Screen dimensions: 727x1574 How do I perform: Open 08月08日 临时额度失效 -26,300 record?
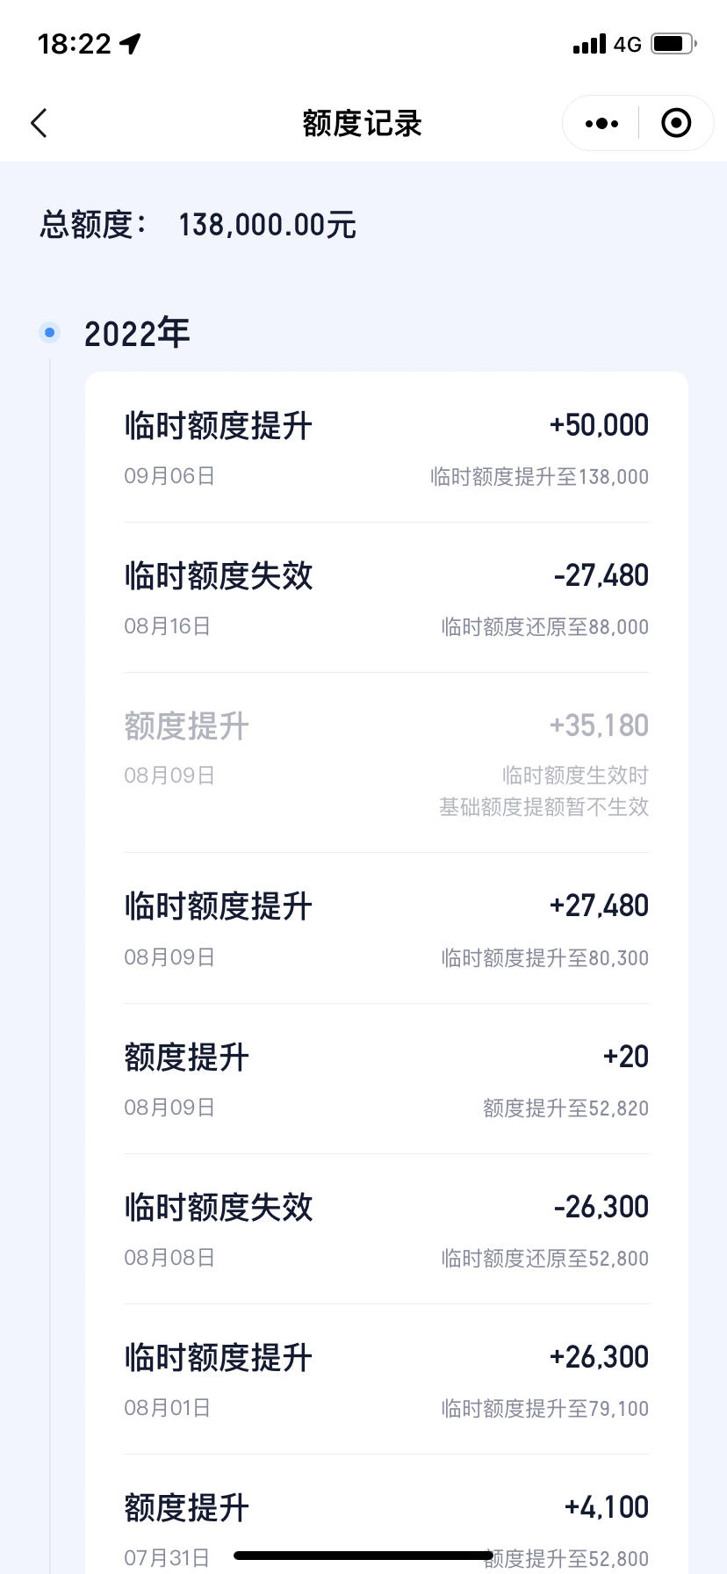pyautogui.click(x=386, y=1229)
